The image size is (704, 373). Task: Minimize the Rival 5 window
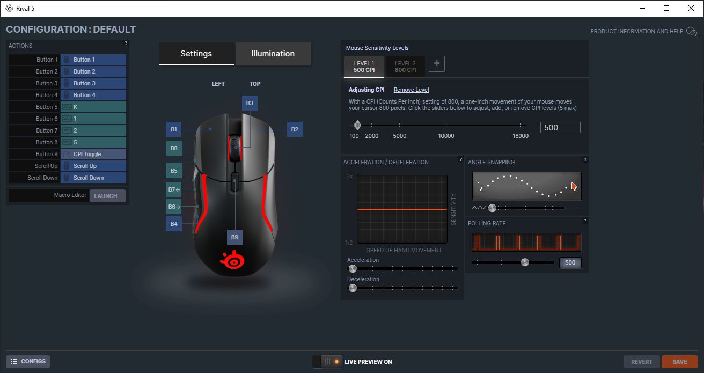[x=642, y=8]
